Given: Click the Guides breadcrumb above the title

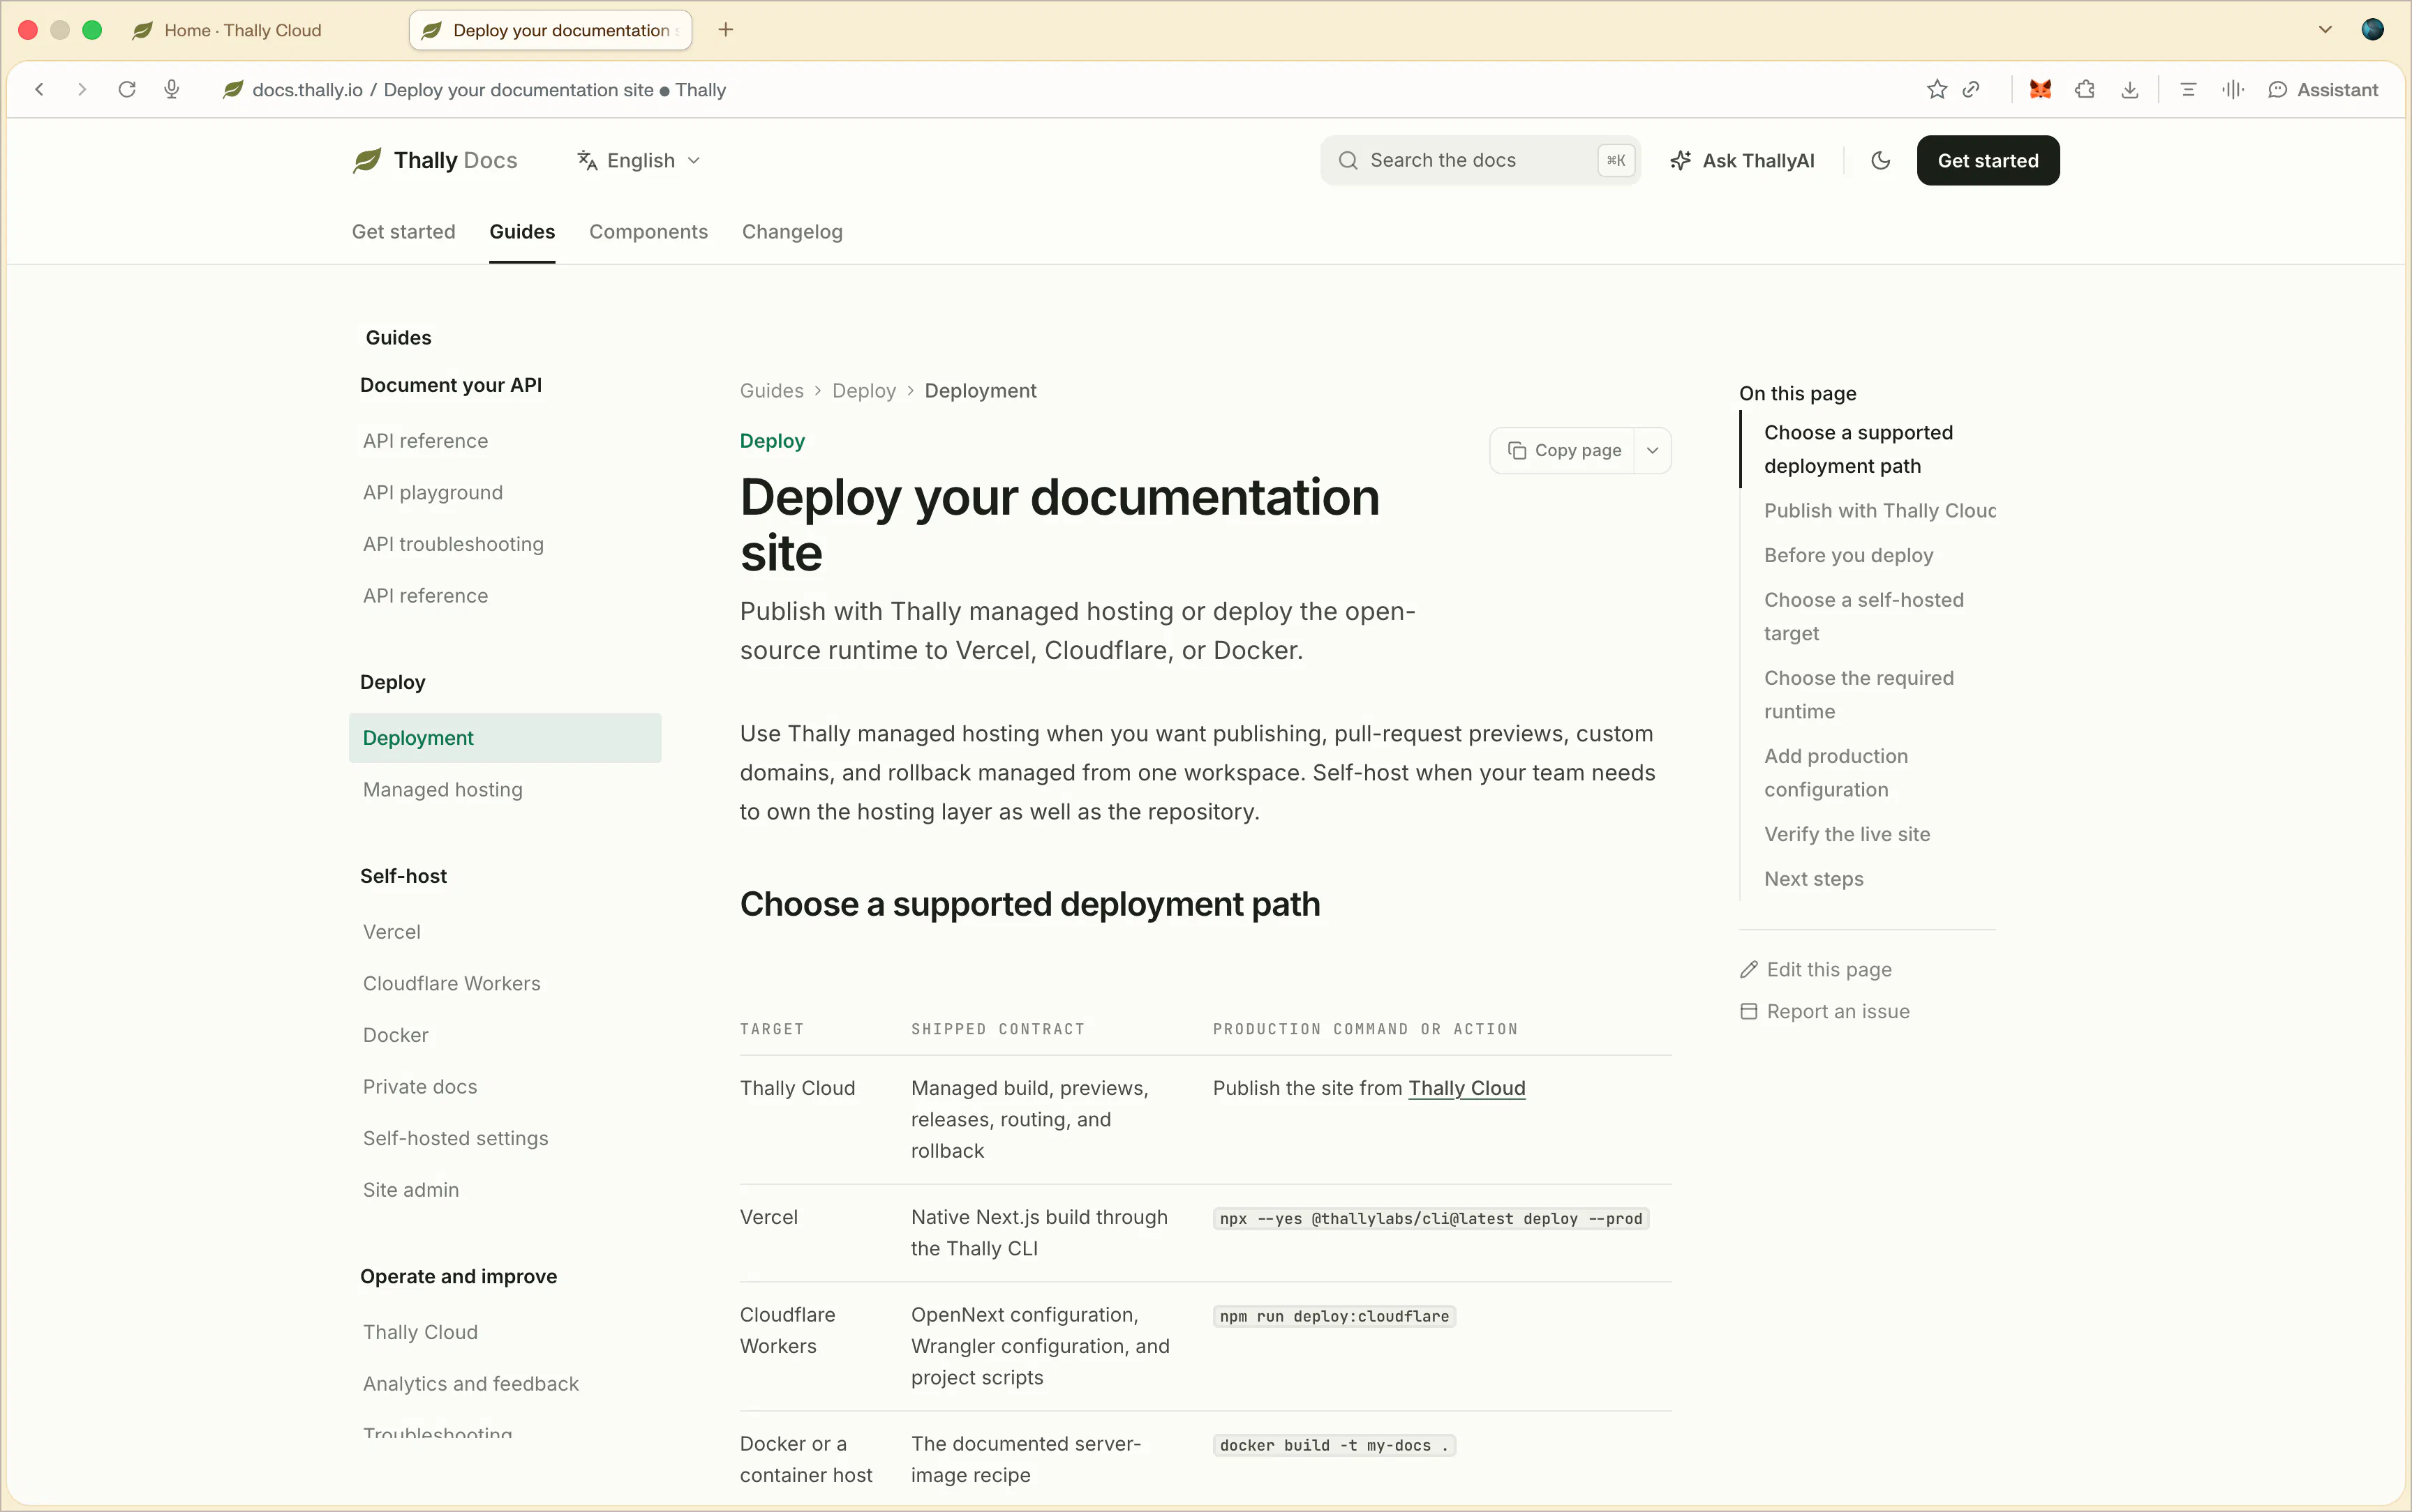Looking at the screenshot, I should [771, 391].
